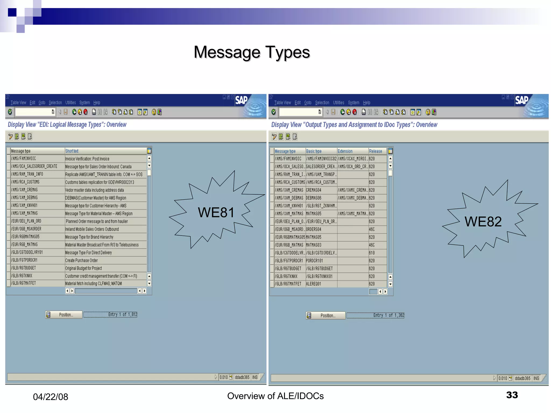Select row marker for /GLB/RGTBUDGET in Logical Message Types table
This screenshot has width=551, height=413.
pyautogui.click(x=9, y=268)
